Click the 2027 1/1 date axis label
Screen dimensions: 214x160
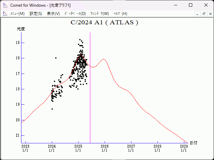click(131, 148)
